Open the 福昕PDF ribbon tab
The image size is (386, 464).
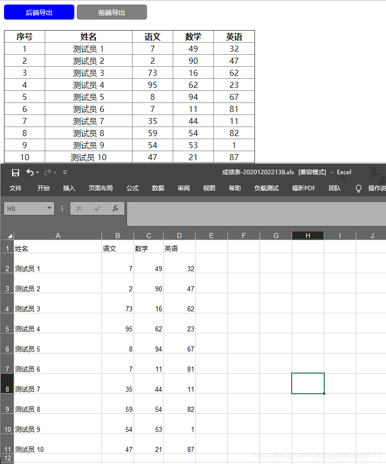click(304, 188)
